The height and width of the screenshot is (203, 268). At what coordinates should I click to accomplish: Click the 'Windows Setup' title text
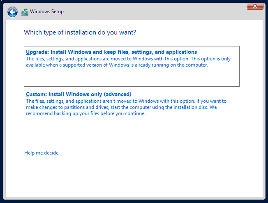click(47, 12)
